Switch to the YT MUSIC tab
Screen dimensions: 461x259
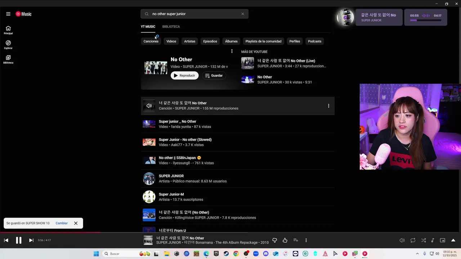[x=148, y=27]
